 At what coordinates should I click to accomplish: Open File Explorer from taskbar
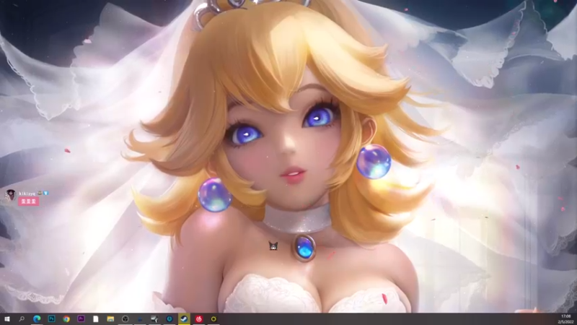click(x=110, y=319)
